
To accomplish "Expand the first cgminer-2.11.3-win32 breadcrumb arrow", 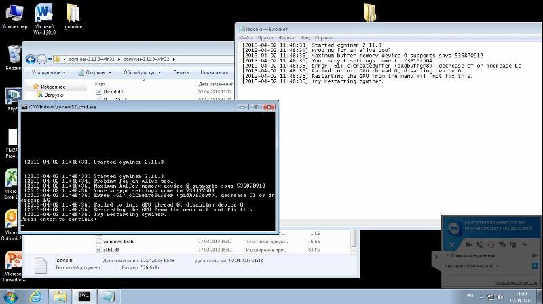I will (119, 59).
